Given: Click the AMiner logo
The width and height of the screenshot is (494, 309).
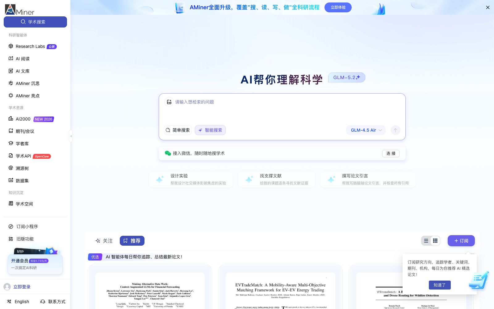Looking at the screenshot, I should pos(19,9).
